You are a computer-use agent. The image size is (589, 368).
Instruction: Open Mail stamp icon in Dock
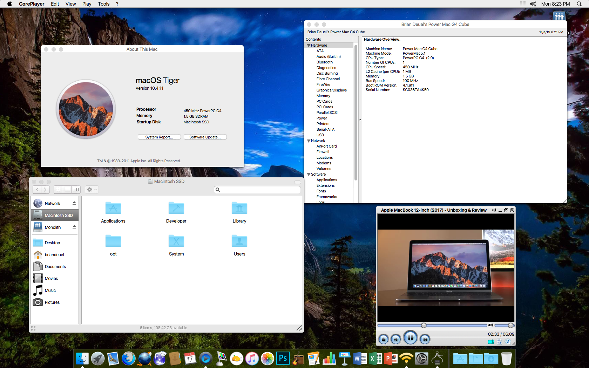coord(113,359)
